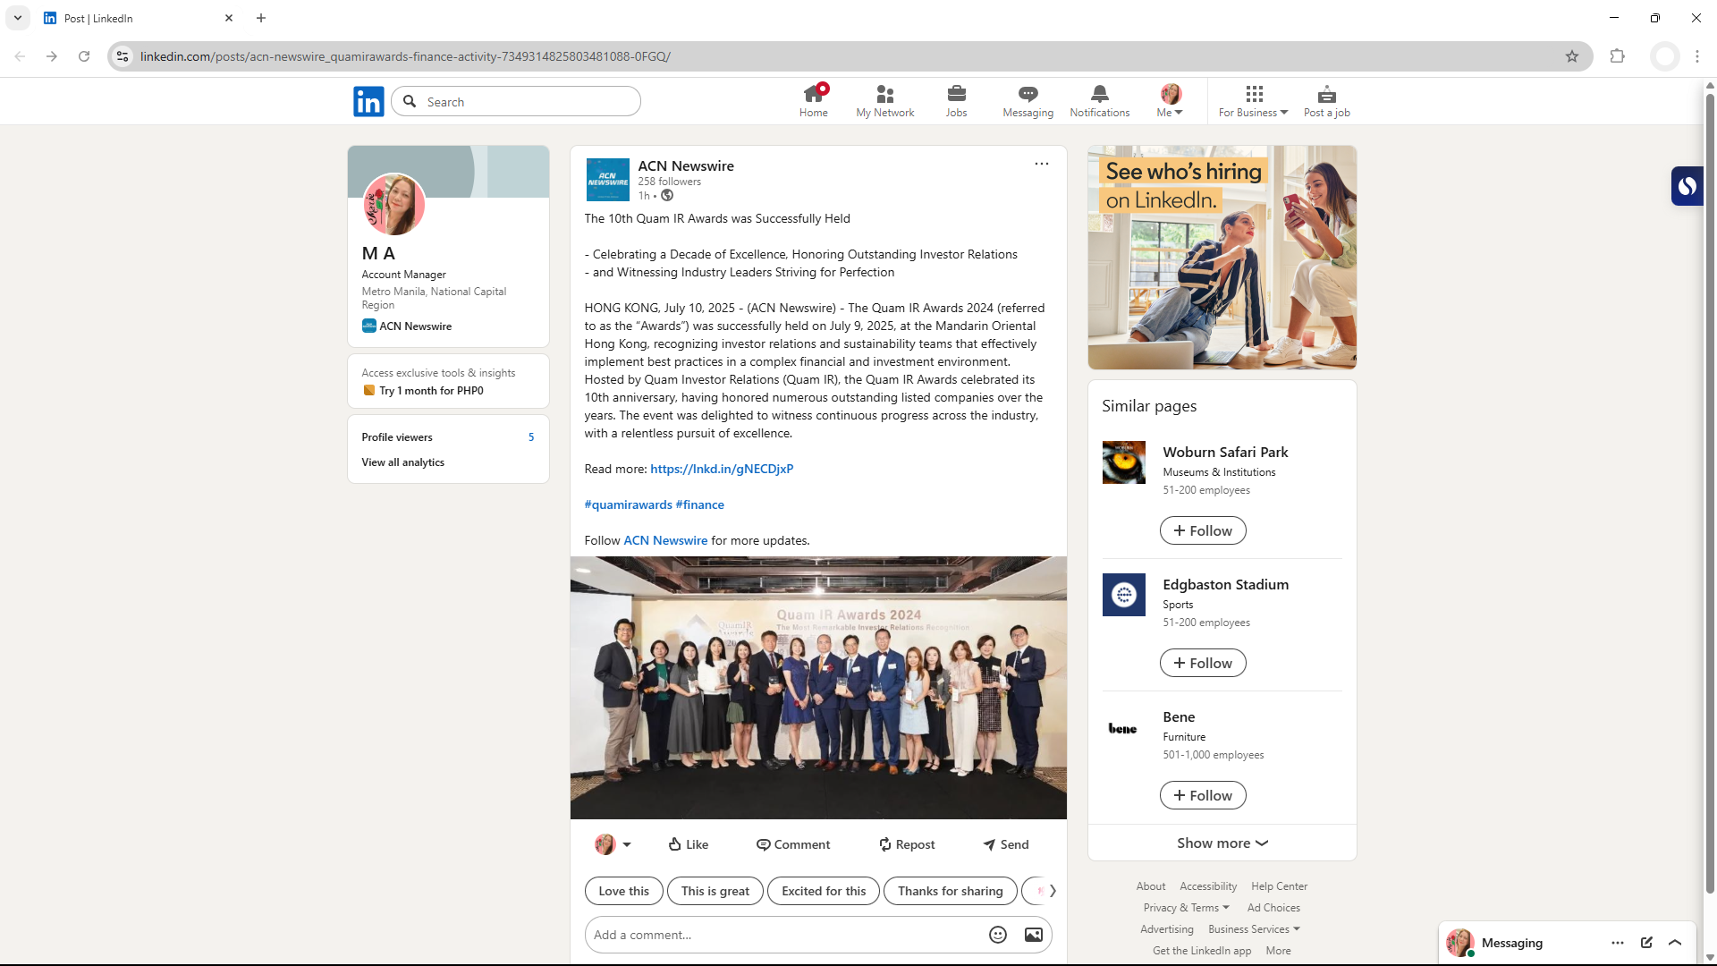The image size is (1717, 966).
Task: Open Help Center footer link
Action: point(1280,886)
